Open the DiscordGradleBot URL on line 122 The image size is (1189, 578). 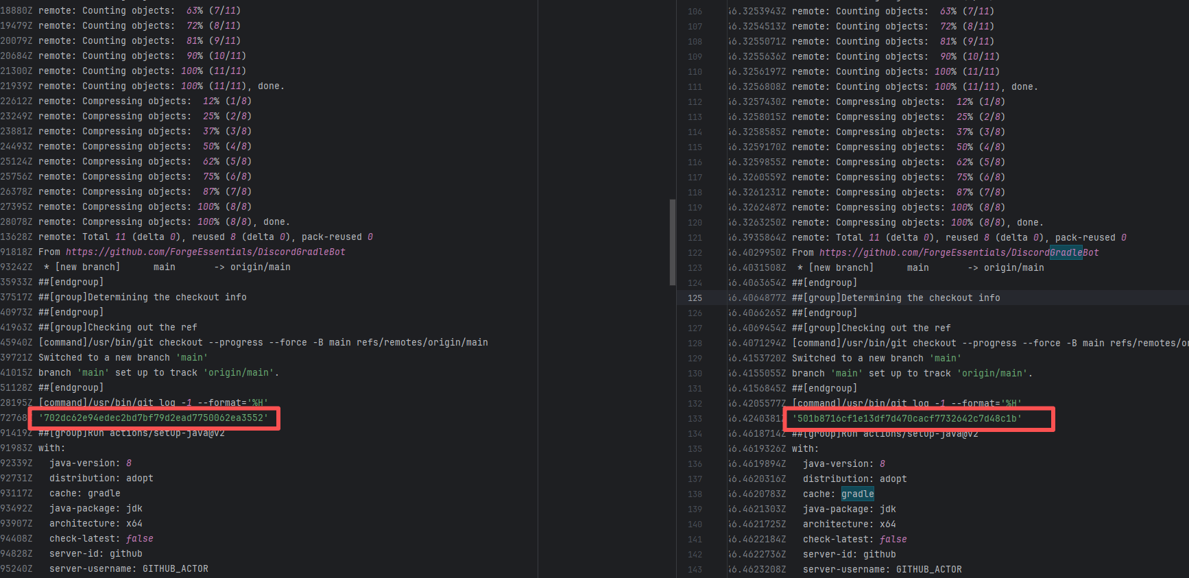click(x=959, y=253)
